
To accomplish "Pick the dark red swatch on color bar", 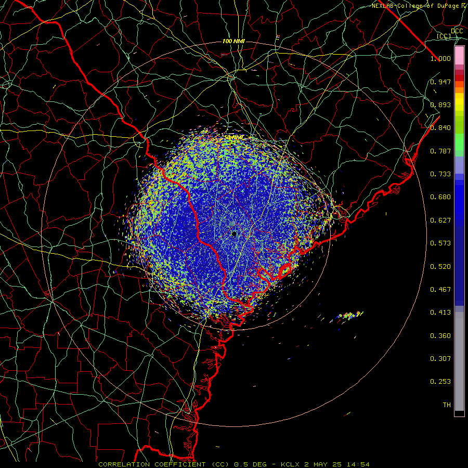I will (459, 78).
